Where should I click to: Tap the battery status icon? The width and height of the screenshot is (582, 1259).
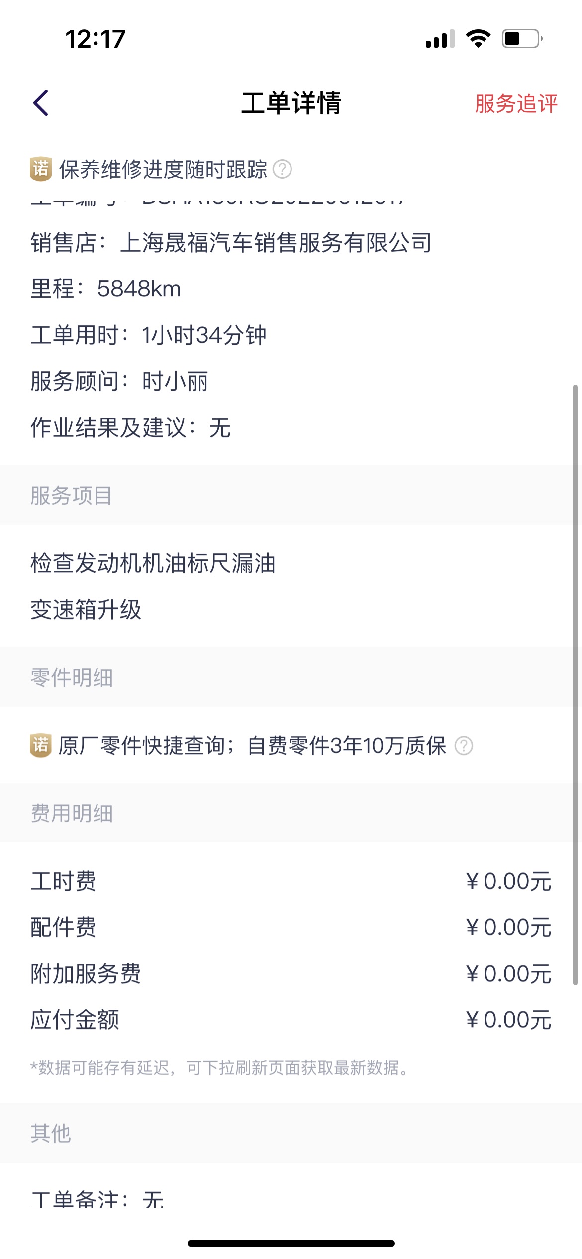[x=522, y=38]
